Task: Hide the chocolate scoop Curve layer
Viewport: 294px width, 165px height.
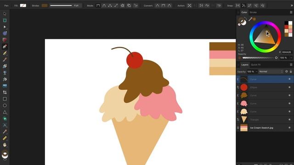Action: [x=289, y=95]
